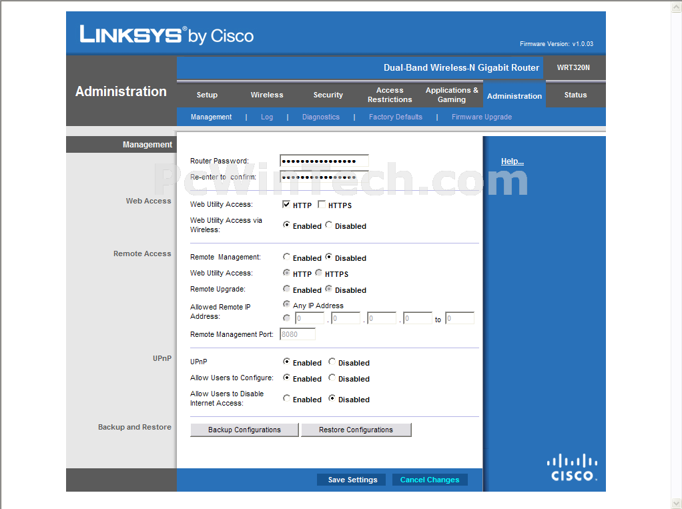Disable Allow Users to Configure

coord(332,378)
